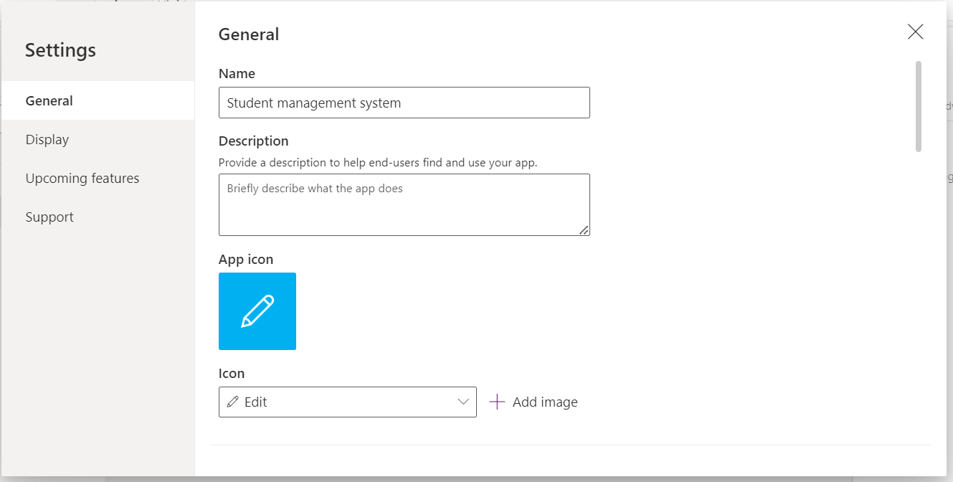The height and width of the screenshot is (482, 953).
Task: Open the Icon dropdown showing Edit
Action: coord(348,402)
